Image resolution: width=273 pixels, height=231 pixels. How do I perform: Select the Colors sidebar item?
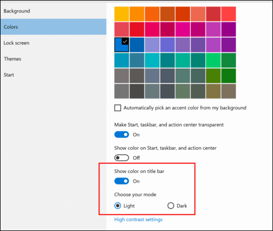[x=54, y=27]
